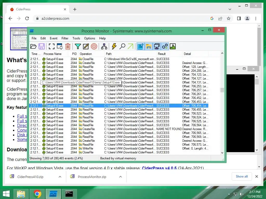266x199 pixels.
Task: Open Chrome three-dot menu
Action: tap(256, 18)
